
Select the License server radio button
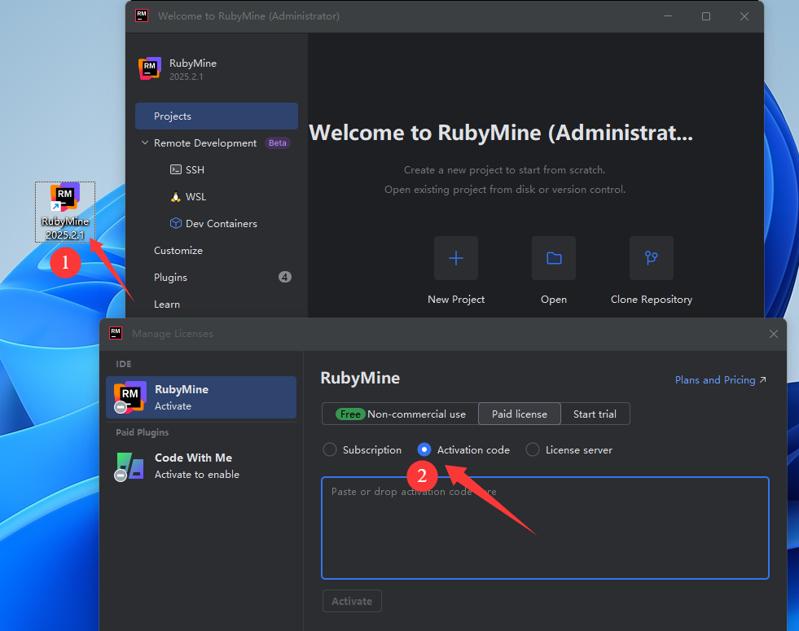[x=533, y=449]
